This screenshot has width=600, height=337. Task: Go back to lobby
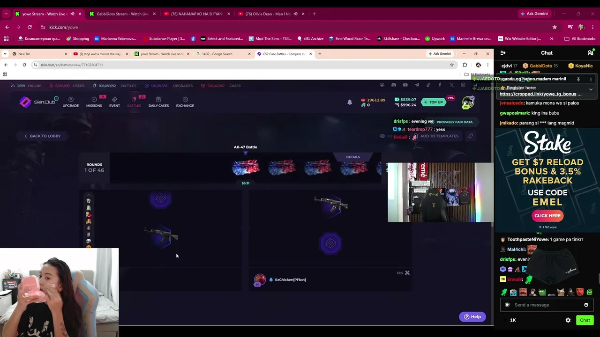coord(43,136)
